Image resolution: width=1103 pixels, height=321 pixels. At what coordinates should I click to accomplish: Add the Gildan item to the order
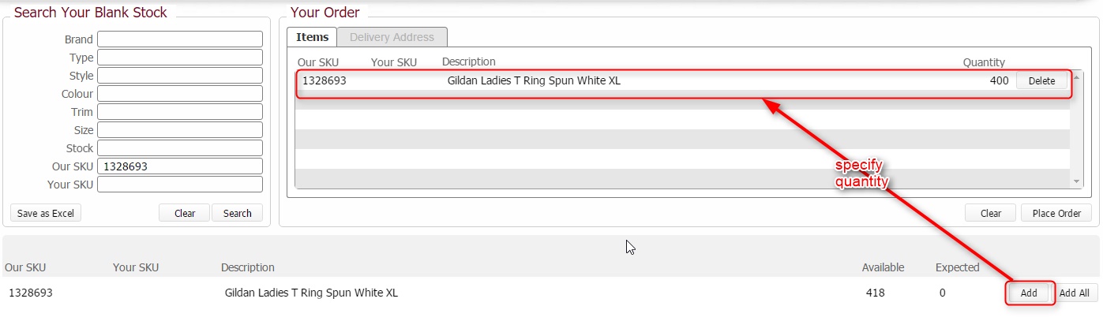[1029, 293]
